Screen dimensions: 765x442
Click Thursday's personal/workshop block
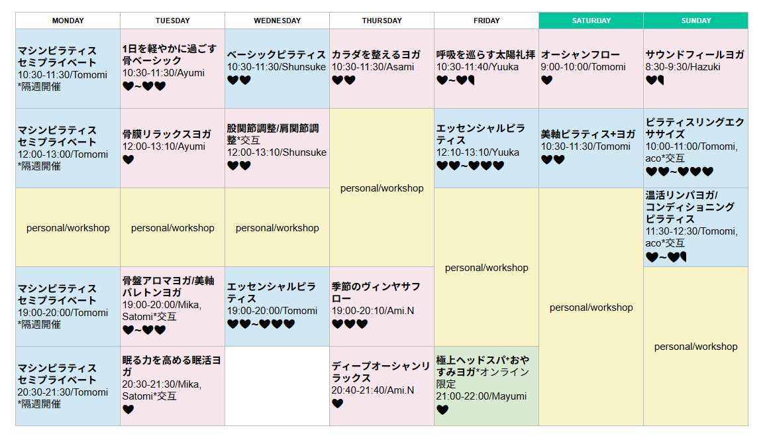382,188
